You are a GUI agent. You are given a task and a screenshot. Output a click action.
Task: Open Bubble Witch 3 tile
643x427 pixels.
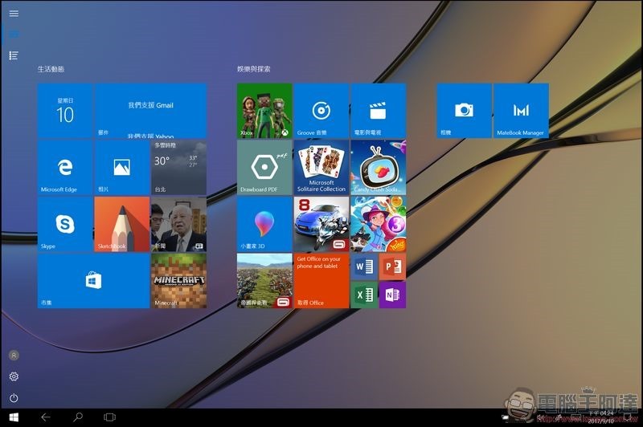click(378, 225)
